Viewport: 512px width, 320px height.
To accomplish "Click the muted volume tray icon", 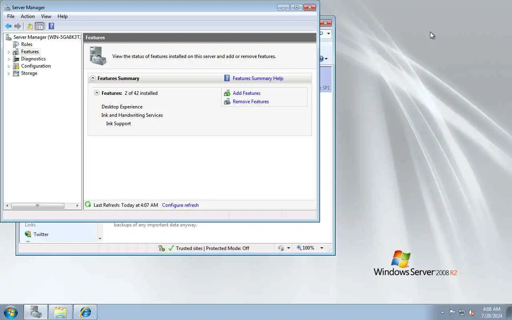I will coord(472,312).
